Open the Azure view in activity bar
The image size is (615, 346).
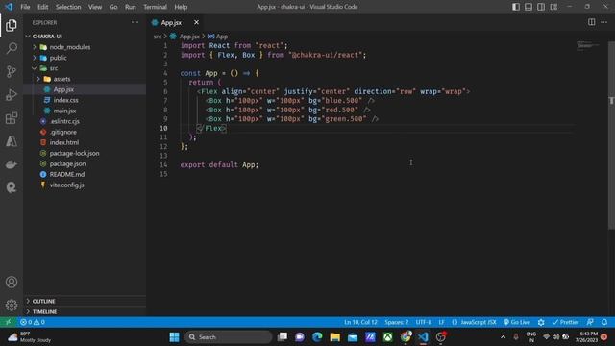tap(12, 141)
